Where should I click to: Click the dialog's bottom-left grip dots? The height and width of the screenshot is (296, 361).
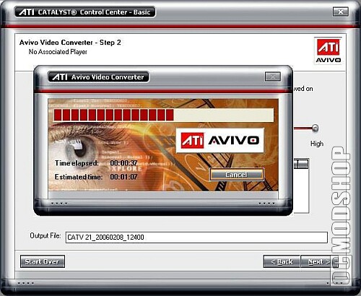coord(59,204)
